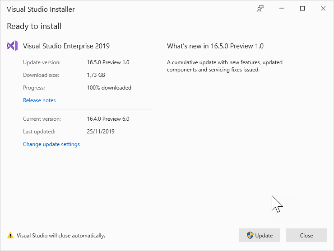Click the 'Update version:' label

(x=42, y=62)
